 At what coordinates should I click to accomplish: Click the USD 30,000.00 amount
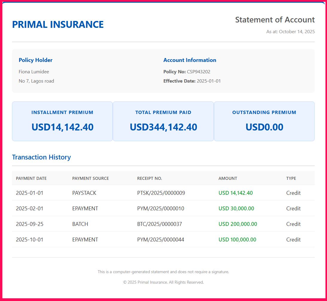click(236, 209)
